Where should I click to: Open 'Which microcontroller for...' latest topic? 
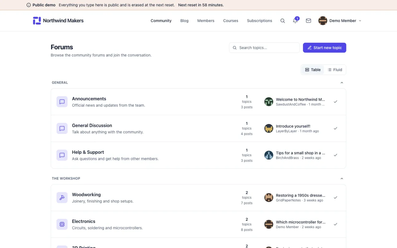pyautogui.click(x=301, y=222)
